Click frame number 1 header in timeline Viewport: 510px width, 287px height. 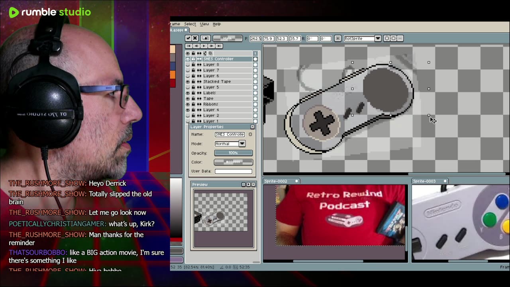255,53
